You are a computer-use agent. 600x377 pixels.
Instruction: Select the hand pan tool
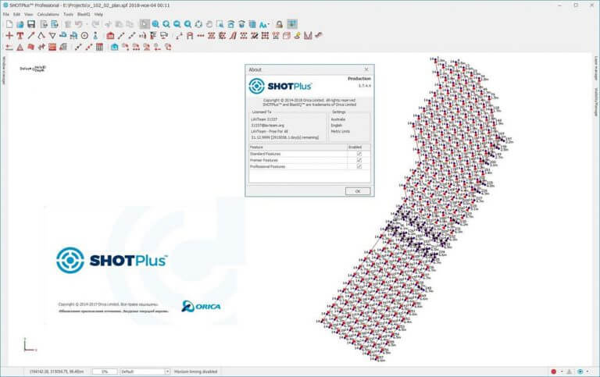pyautogui.click(x=209, y=24)
